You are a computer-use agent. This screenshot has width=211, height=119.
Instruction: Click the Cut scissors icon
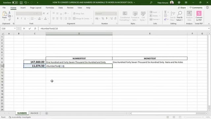pos(10,13)
